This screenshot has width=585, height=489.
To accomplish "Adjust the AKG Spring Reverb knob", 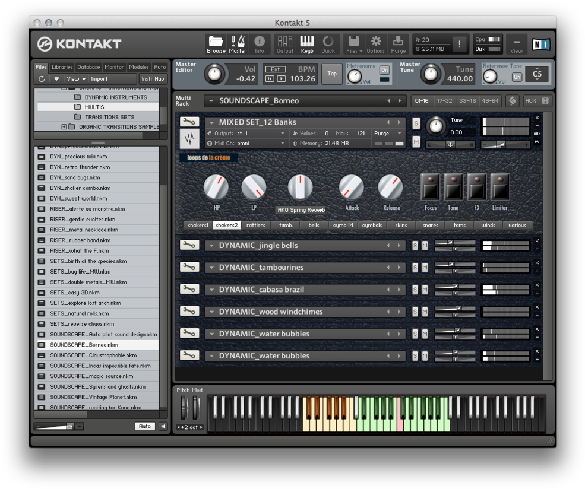I will 300,187.
